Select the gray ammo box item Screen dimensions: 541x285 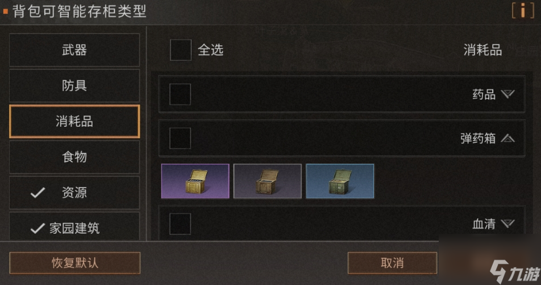pos(268,181)
